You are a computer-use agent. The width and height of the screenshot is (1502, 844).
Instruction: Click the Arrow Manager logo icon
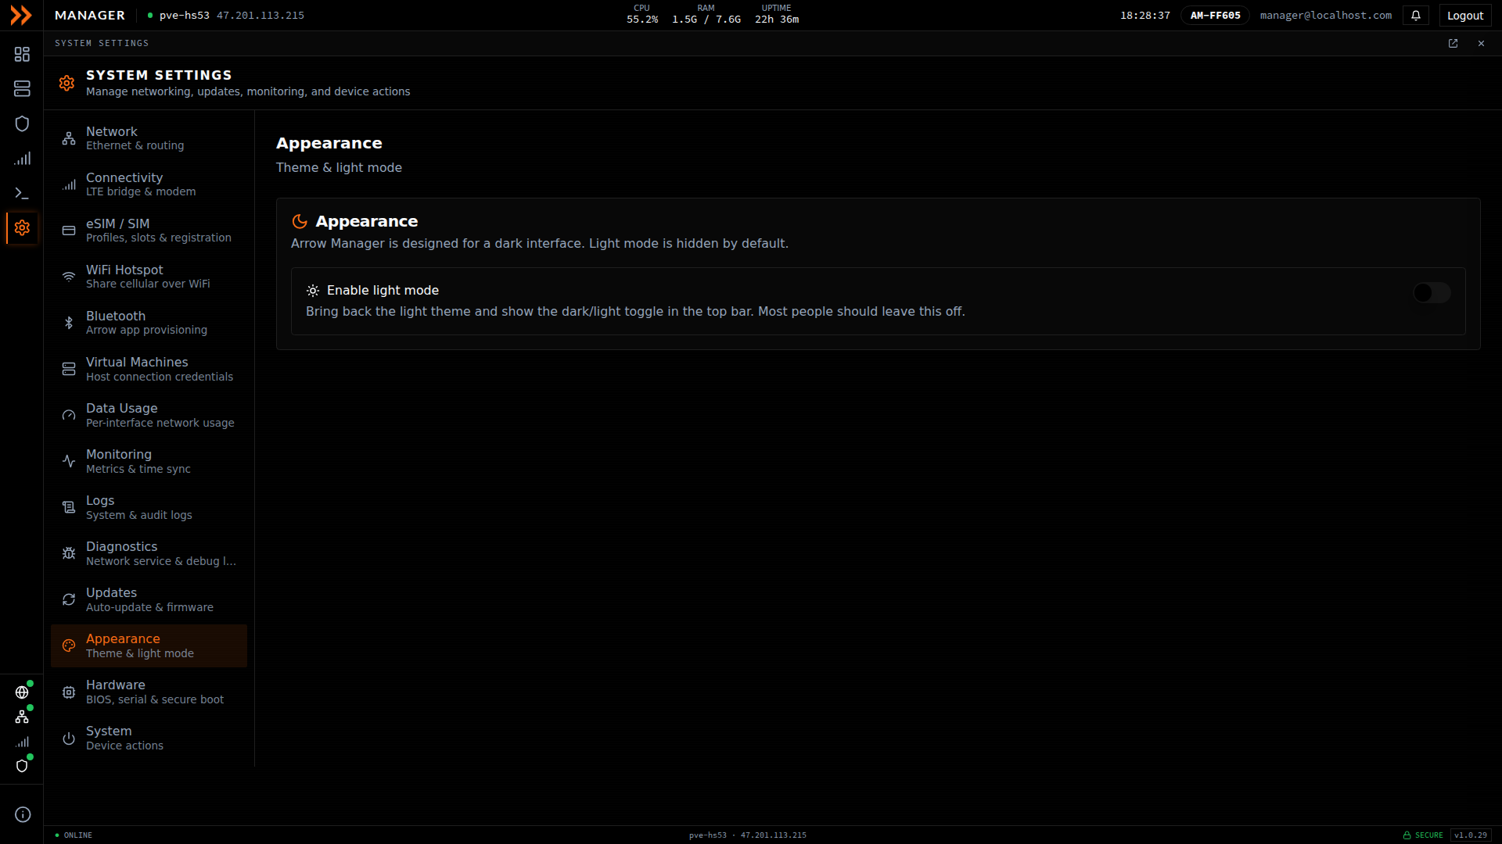coord(21,15)
